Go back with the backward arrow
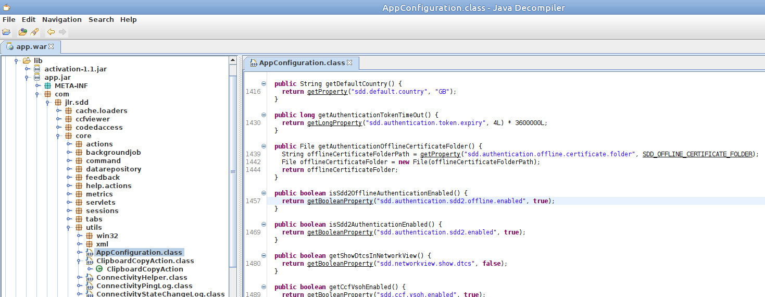This screenshot has width=765, height=297. pos(51,32)
